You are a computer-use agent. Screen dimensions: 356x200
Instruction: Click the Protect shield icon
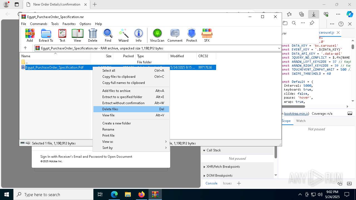click(x=192, y=35)
